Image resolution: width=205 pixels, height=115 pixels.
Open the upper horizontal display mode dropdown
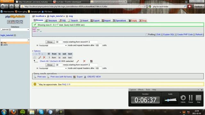coord(53,45)
